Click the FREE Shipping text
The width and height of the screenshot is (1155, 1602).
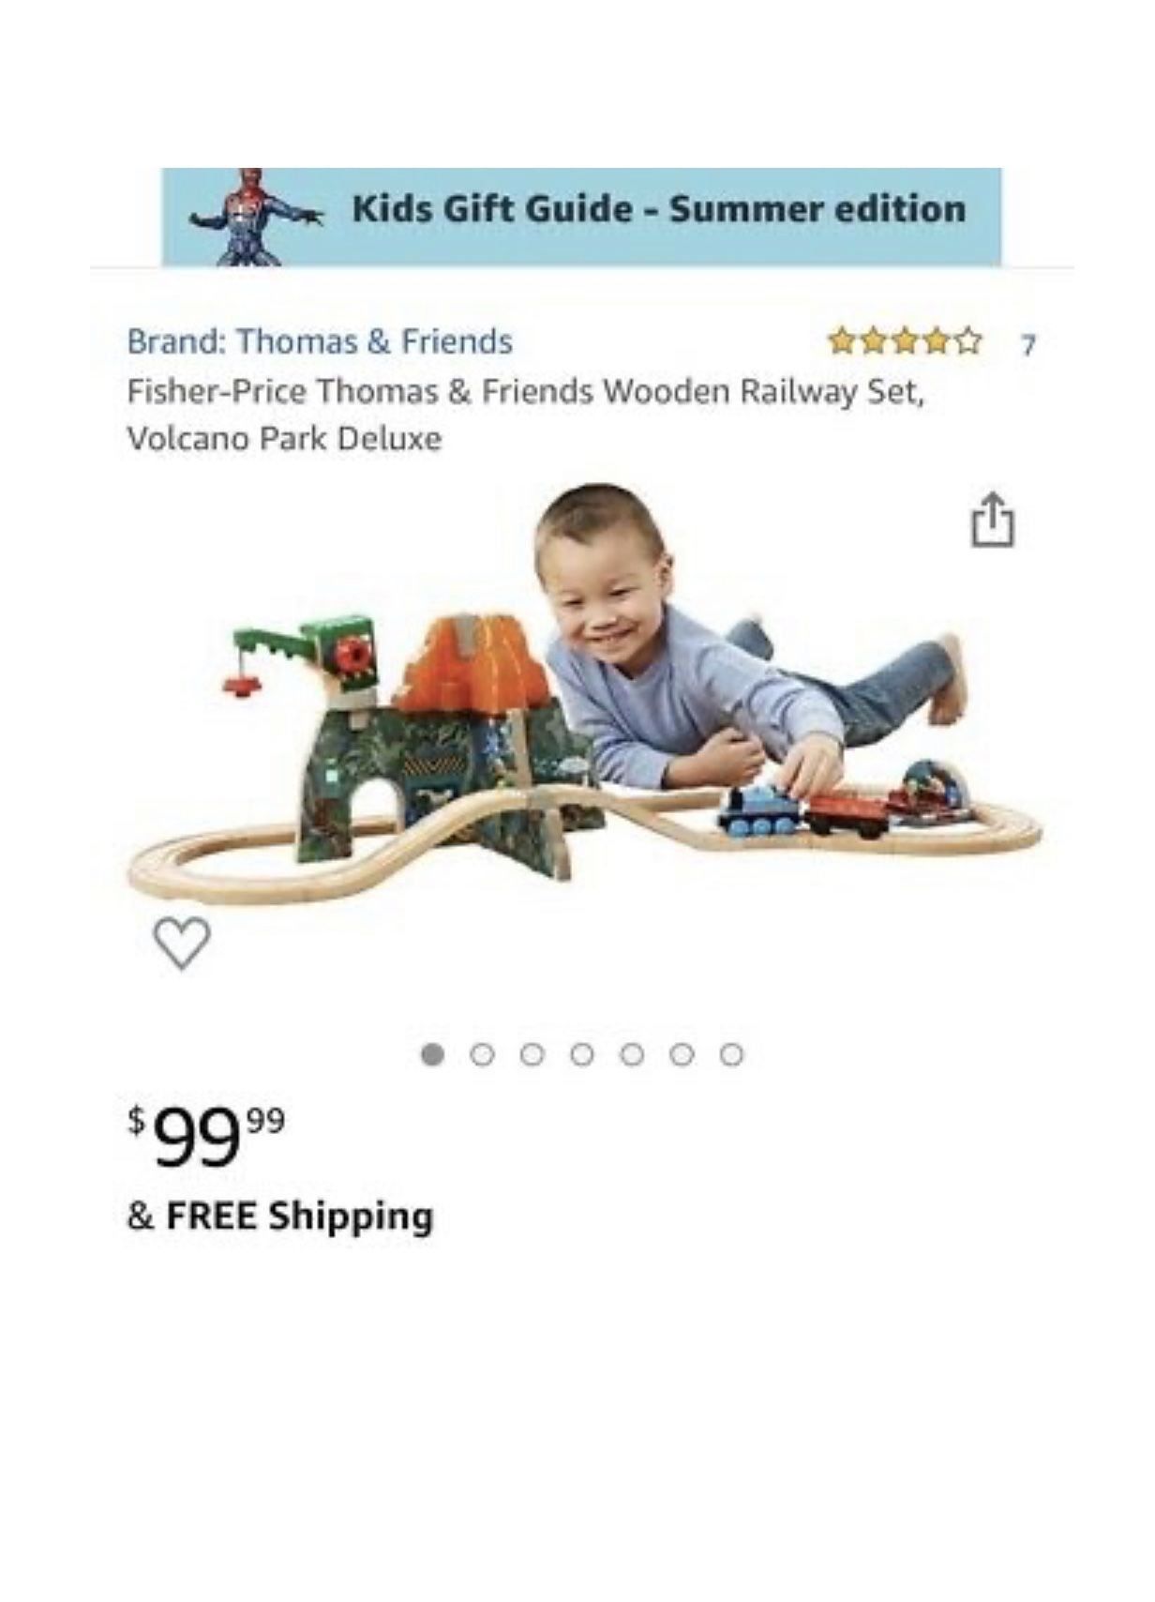[280, 1216]
